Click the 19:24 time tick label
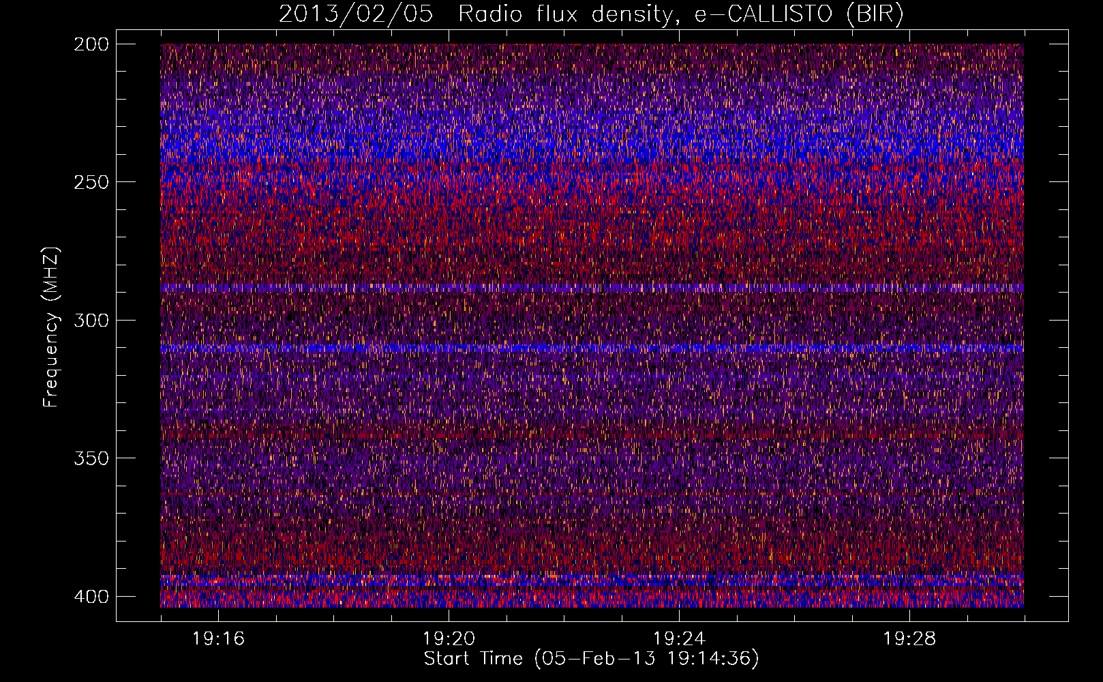Image resolution: width=1103 pixels, height=682 pixels. point(679,639)
